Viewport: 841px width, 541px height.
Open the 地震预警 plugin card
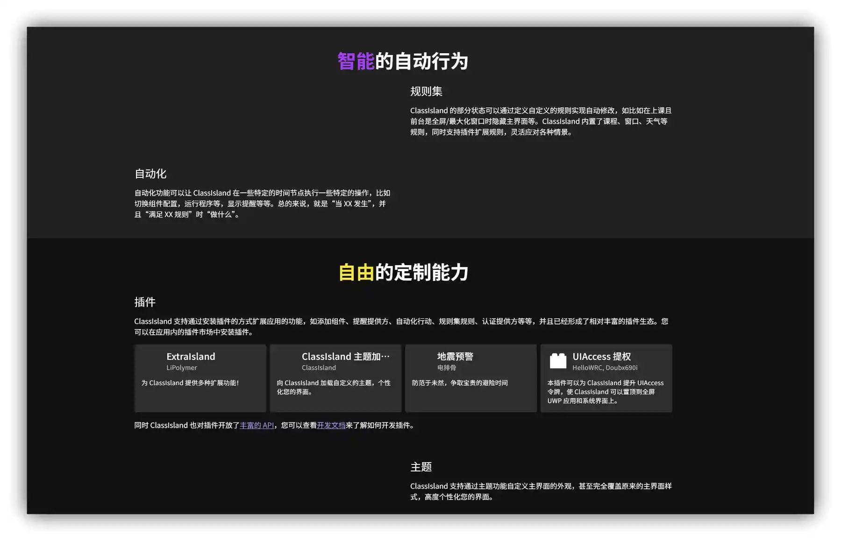coord(471,378)
